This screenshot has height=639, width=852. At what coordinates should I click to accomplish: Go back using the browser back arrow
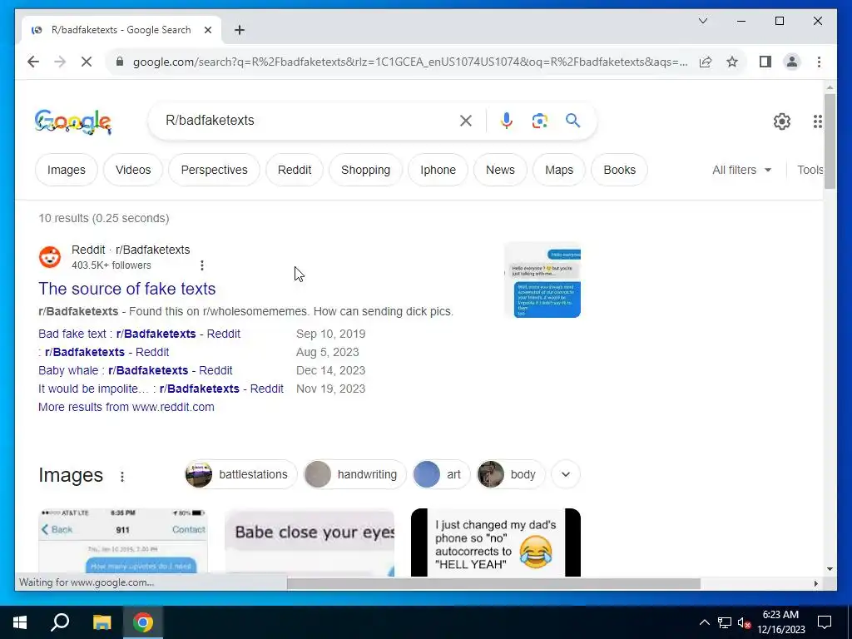pos(33,62)
